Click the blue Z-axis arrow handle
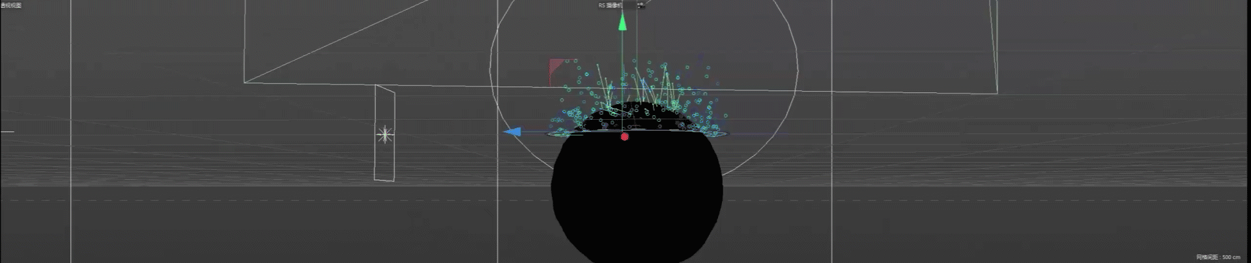 coord(513,131)
